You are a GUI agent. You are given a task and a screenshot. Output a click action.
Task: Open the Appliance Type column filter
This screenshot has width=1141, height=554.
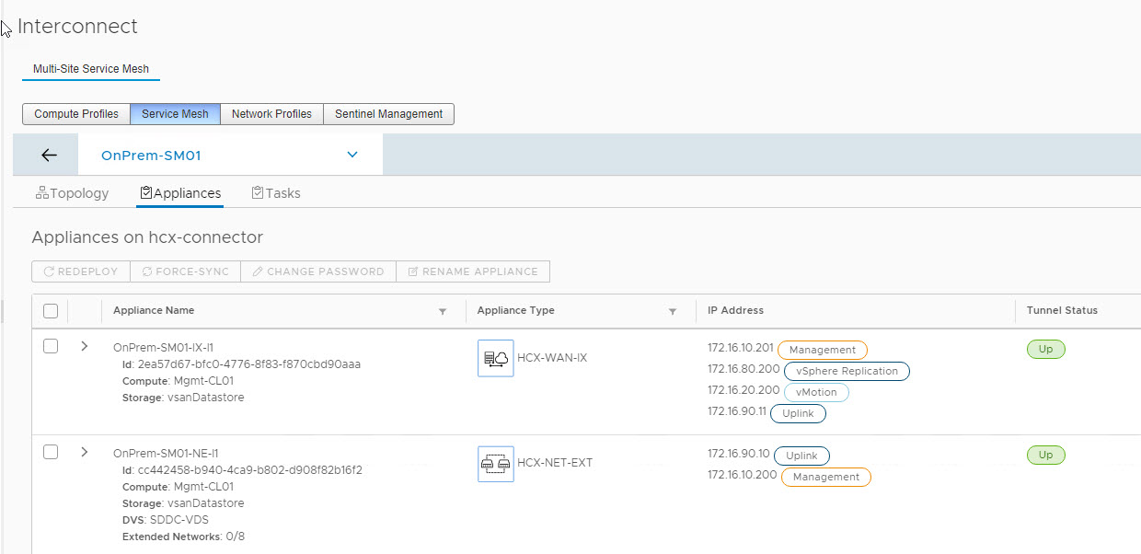pos(673,312)
